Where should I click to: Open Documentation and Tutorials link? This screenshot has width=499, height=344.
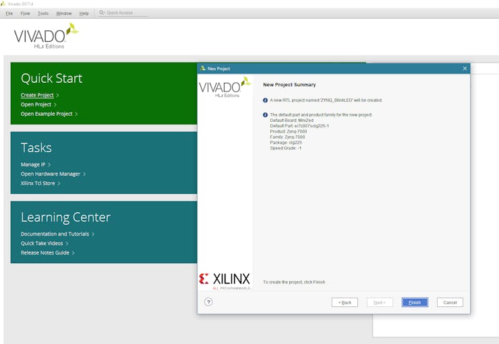pos(55,234)
